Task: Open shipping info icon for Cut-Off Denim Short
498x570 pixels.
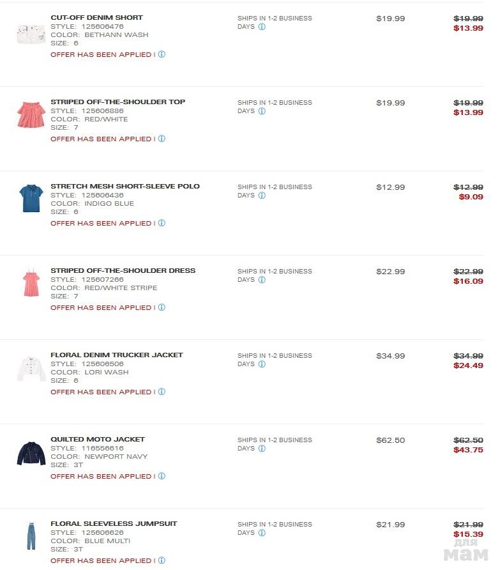Action: pos(262,27)
